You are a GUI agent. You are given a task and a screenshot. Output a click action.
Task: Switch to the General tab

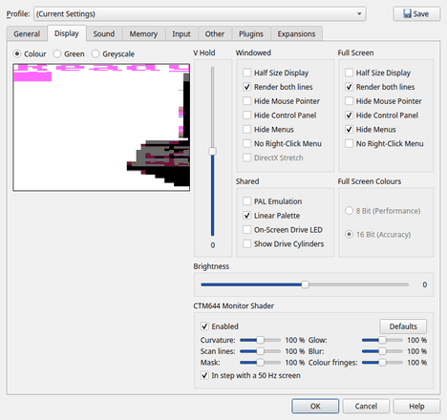pyautogui.click(x=27, y=33)
